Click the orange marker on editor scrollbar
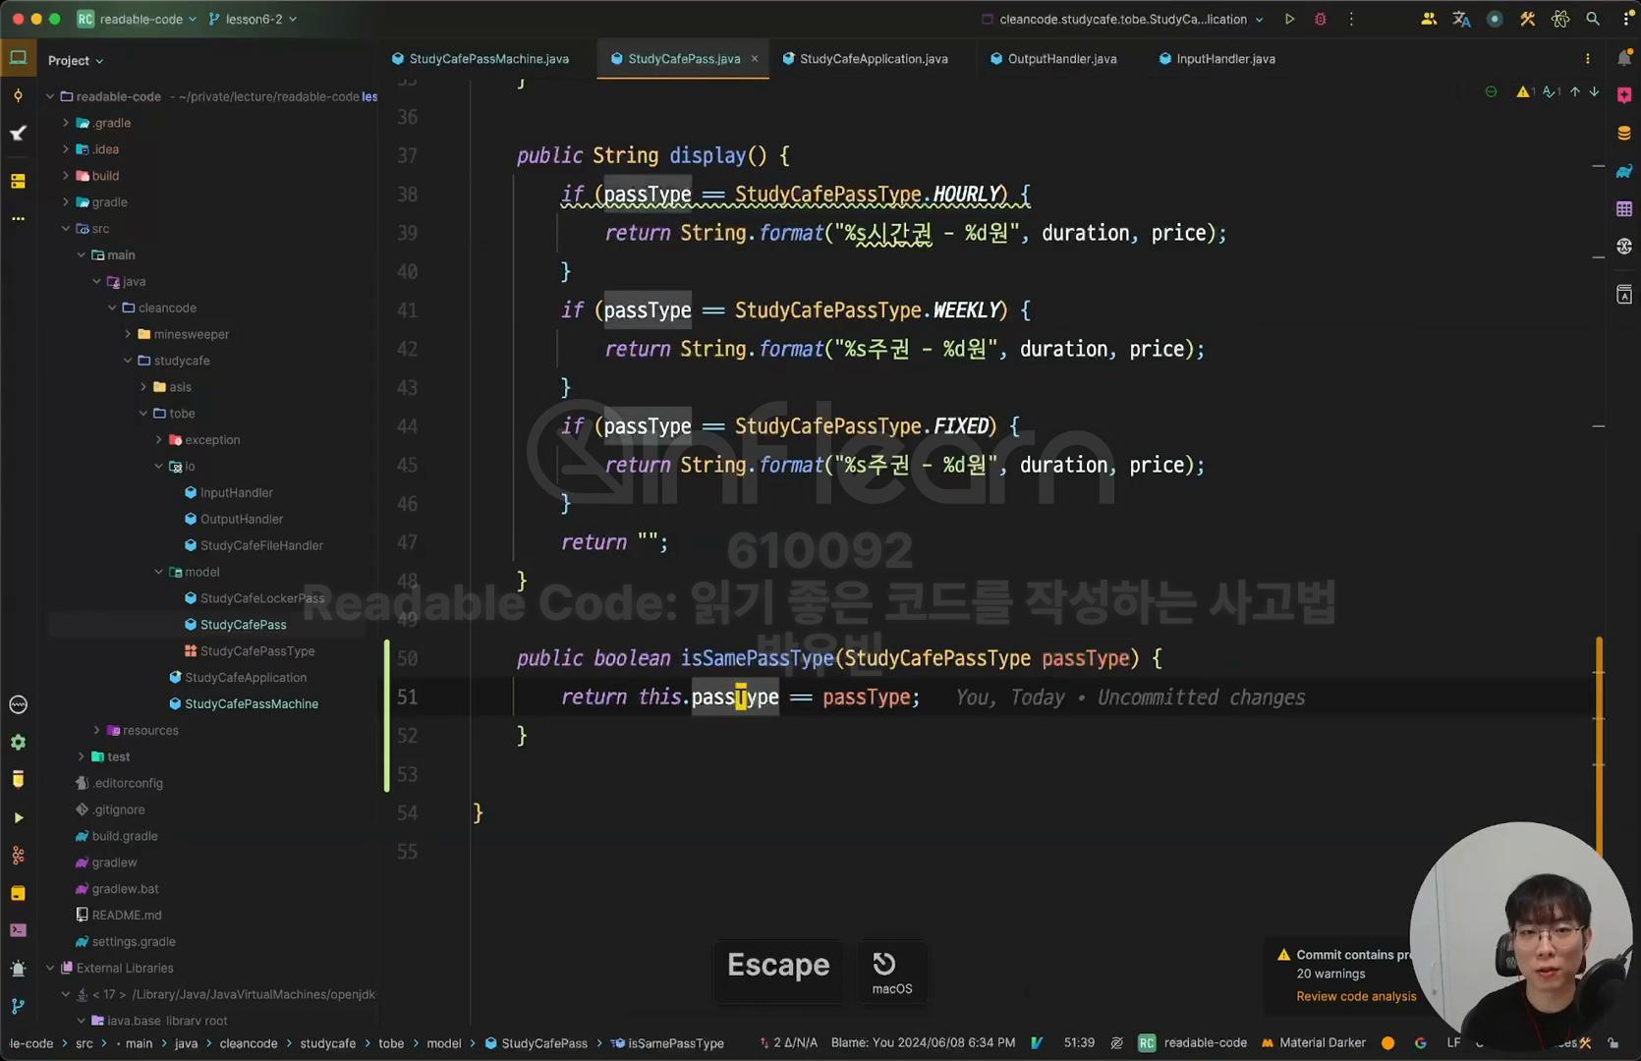The image size is (1641, 1061). (x=1599, y=747)
